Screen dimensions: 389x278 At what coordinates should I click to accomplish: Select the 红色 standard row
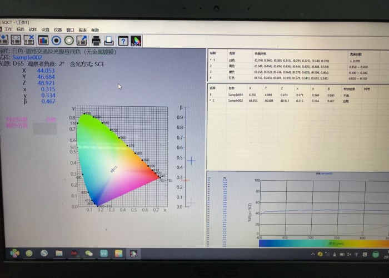click(298, 78)
